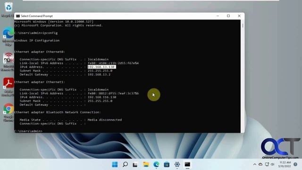The image size is (302, 170).
Task: Open Microsoft Edge from the taskbar
Action: [156, 164]
